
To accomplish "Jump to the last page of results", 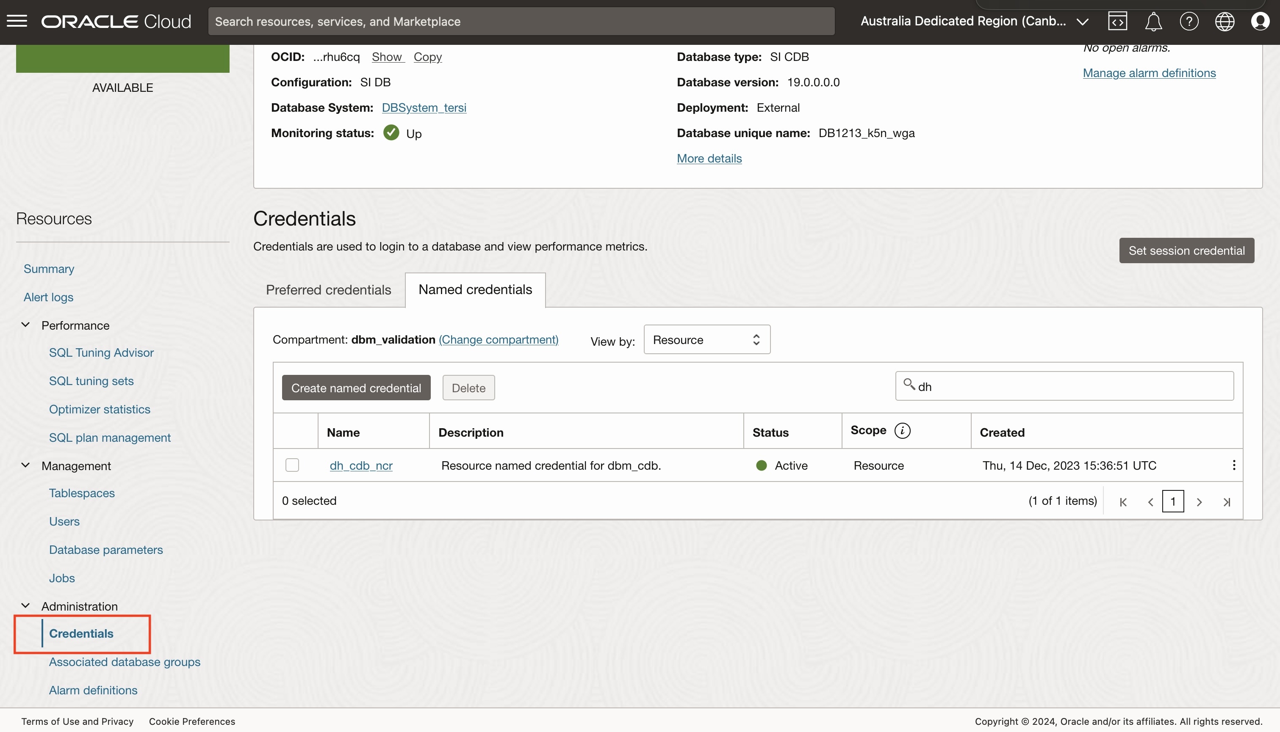I will [x=1227, y=502].
